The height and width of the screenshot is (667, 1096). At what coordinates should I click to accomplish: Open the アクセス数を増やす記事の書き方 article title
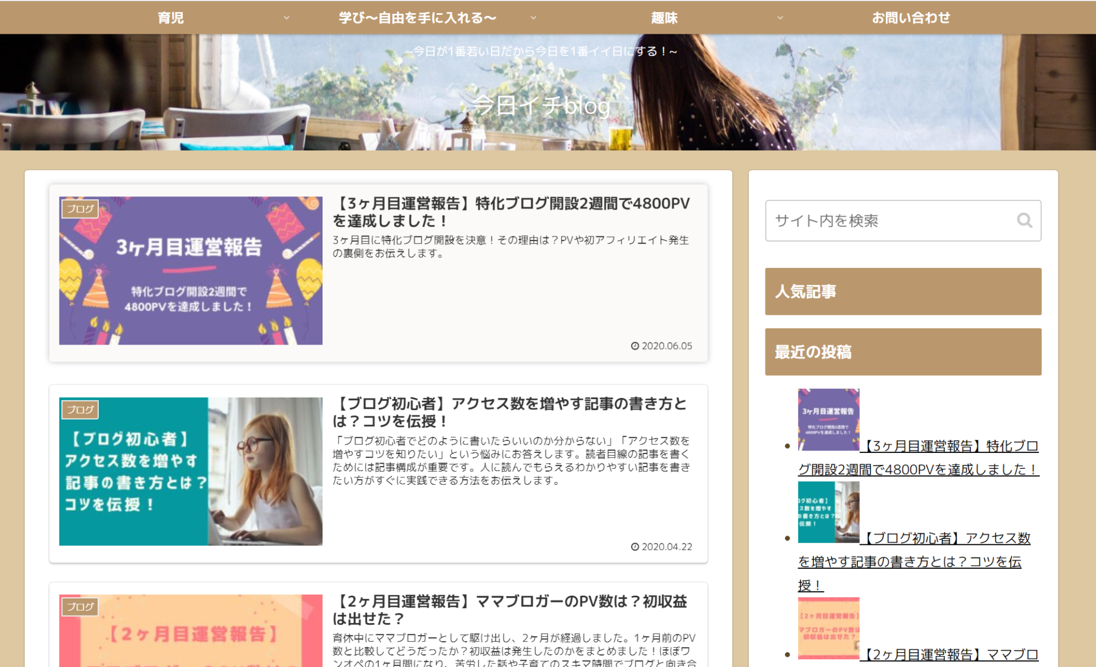click(x=510, y=412)
